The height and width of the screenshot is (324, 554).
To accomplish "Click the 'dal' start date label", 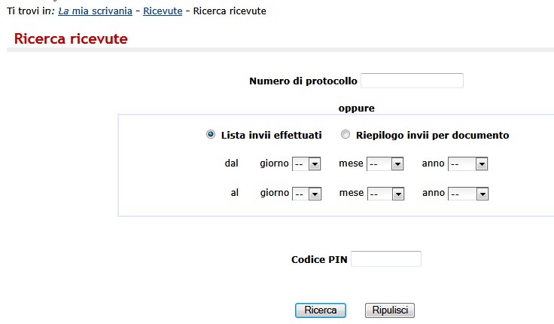I will coord(231,164).
